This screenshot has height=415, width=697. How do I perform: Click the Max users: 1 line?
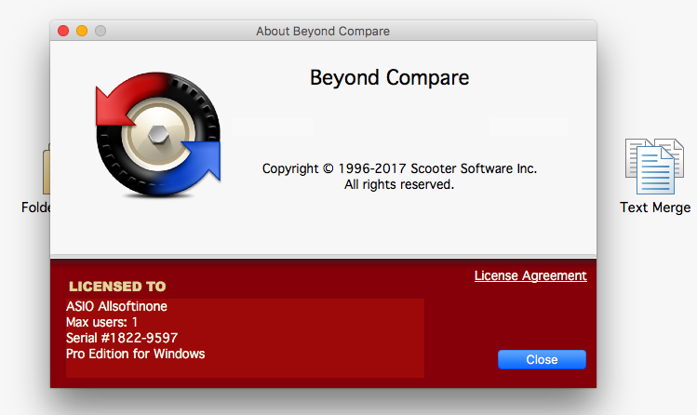click(x=101, y=322)
